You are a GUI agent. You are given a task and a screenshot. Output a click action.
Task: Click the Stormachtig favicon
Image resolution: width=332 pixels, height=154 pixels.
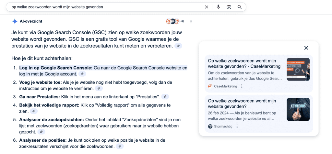[x=210, y=126]
